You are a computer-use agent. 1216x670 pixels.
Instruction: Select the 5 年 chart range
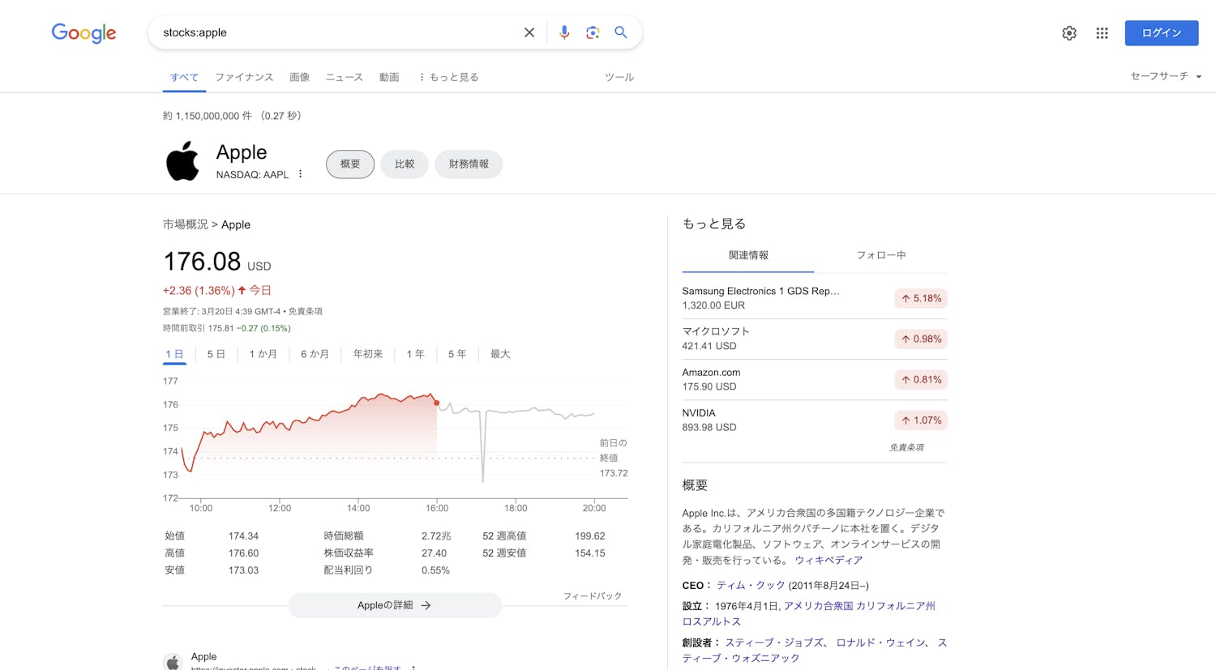tap(458, 354)
